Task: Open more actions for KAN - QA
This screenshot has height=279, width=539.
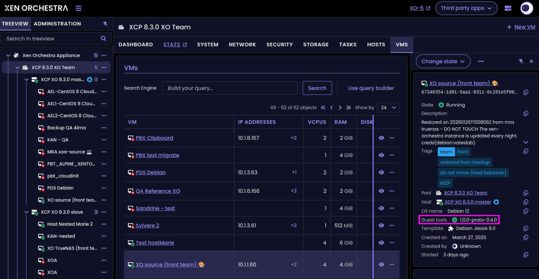Action: click(x=104, y=140)
